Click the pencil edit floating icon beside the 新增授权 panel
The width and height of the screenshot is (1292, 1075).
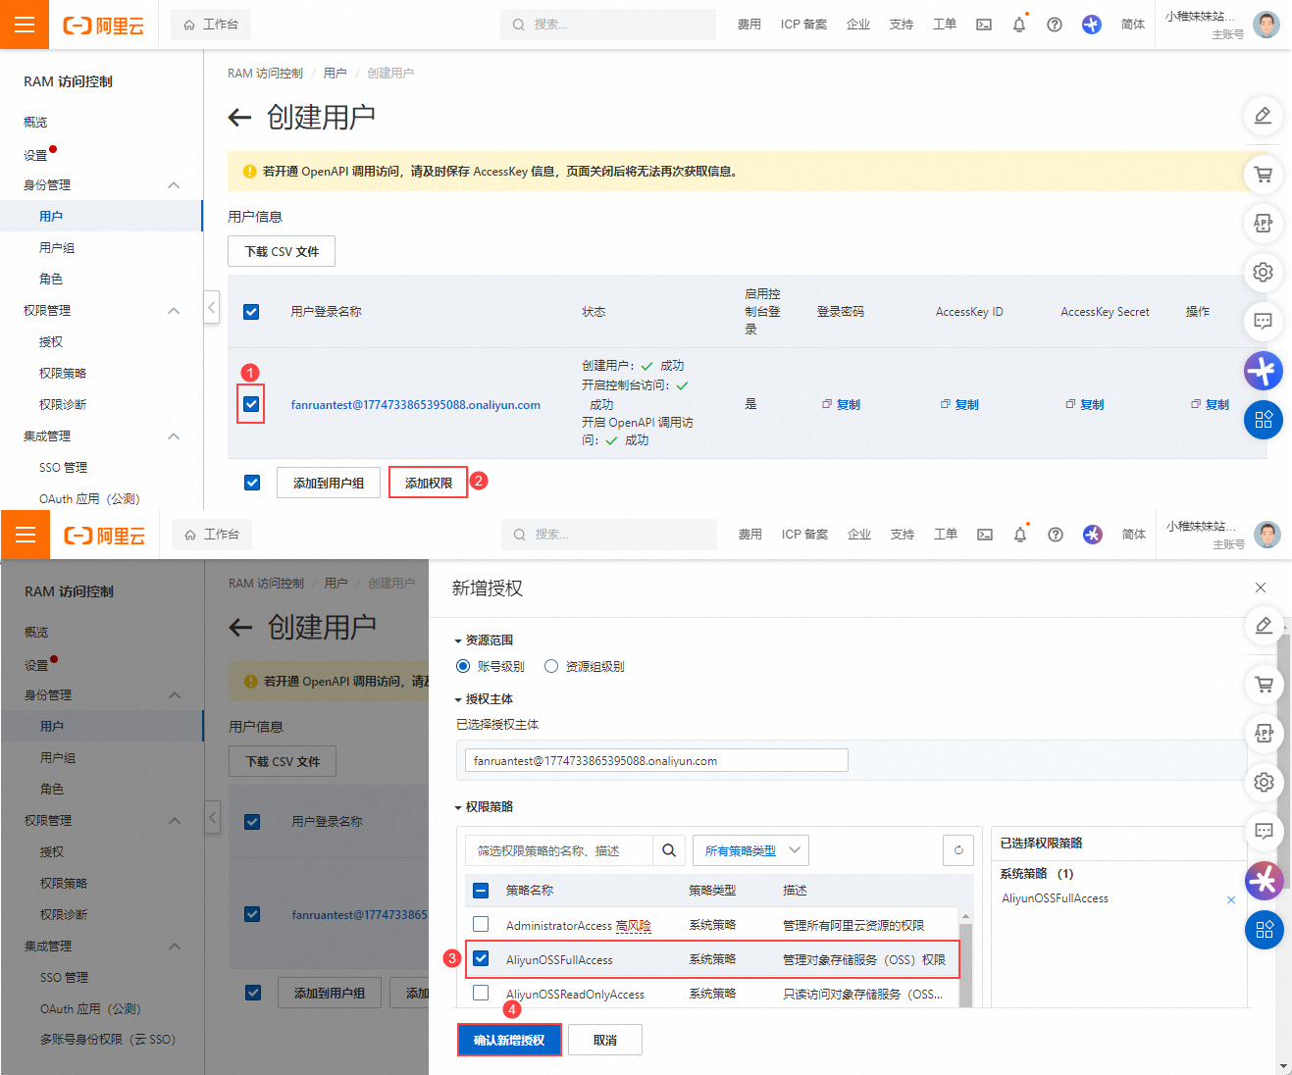click(x=1264, y=626)
